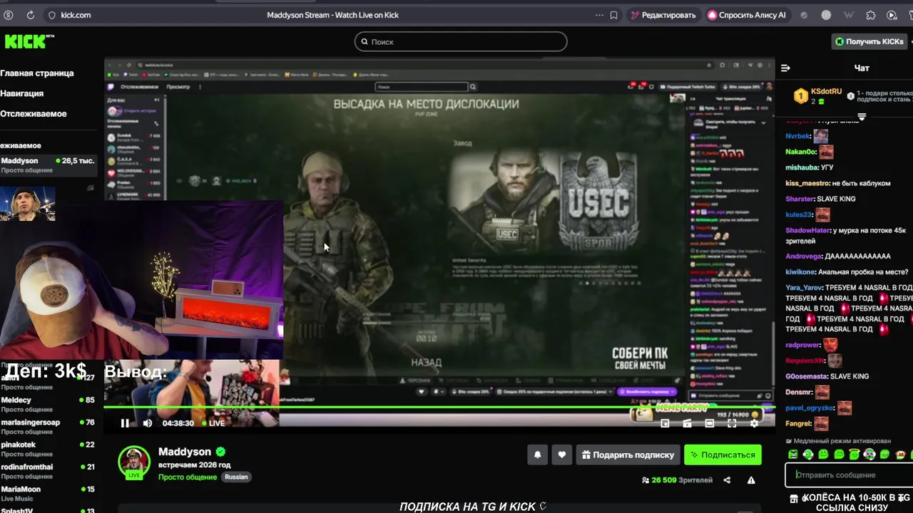The image size is (913, 513).
Task: Report the stream with warning triangle icon
Action: (751, 480)
